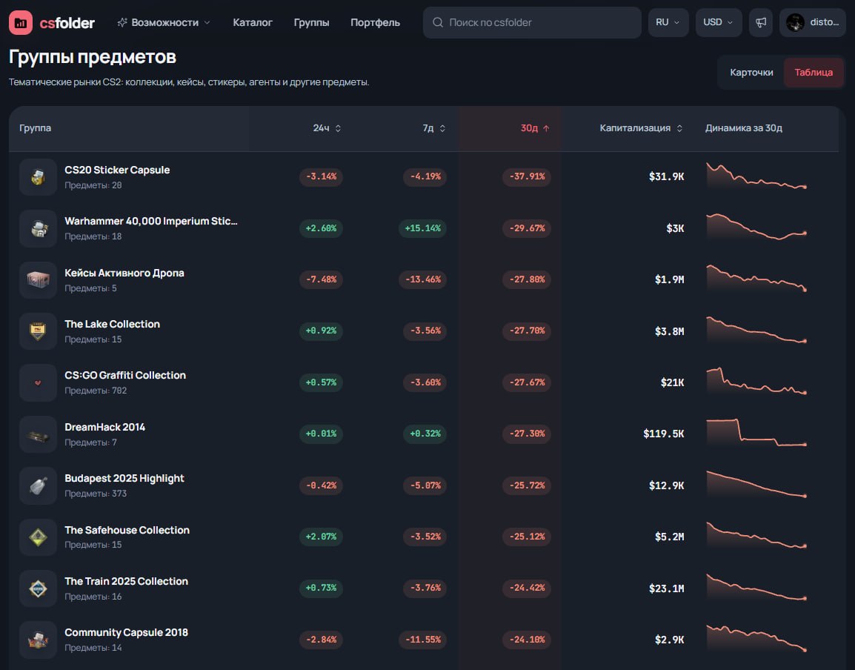This screenshot has width=855, height=670.
Task: Open The Lake Collection group
Action: tap(113, 324)
